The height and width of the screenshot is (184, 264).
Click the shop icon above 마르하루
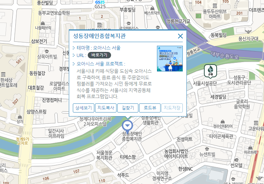click(251, 148)
